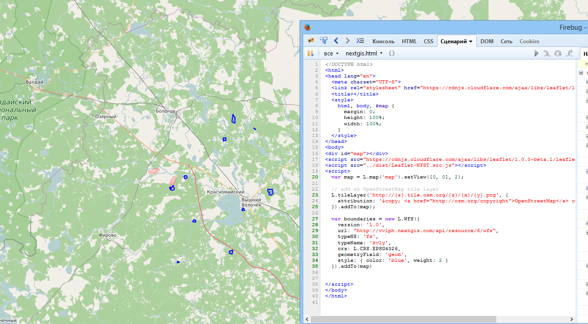
Task: Switch to the DOM tab
Action: click(487, 41)
